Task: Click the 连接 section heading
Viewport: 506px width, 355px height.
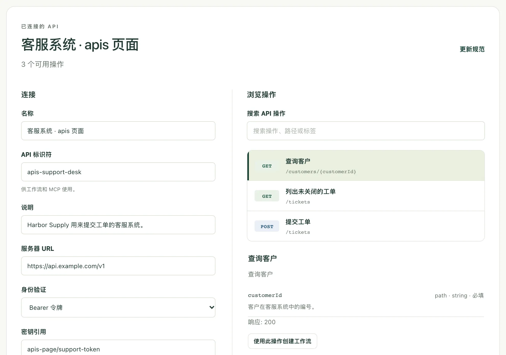Action: point(28,95)
